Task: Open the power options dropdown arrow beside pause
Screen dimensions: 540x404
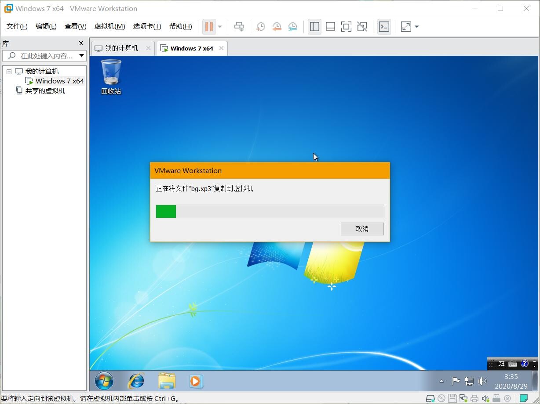Action: [x=220, y=27]
